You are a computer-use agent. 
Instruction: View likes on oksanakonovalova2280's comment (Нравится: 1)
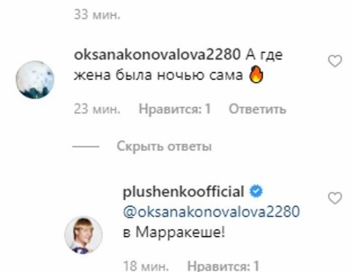point(175,109)
